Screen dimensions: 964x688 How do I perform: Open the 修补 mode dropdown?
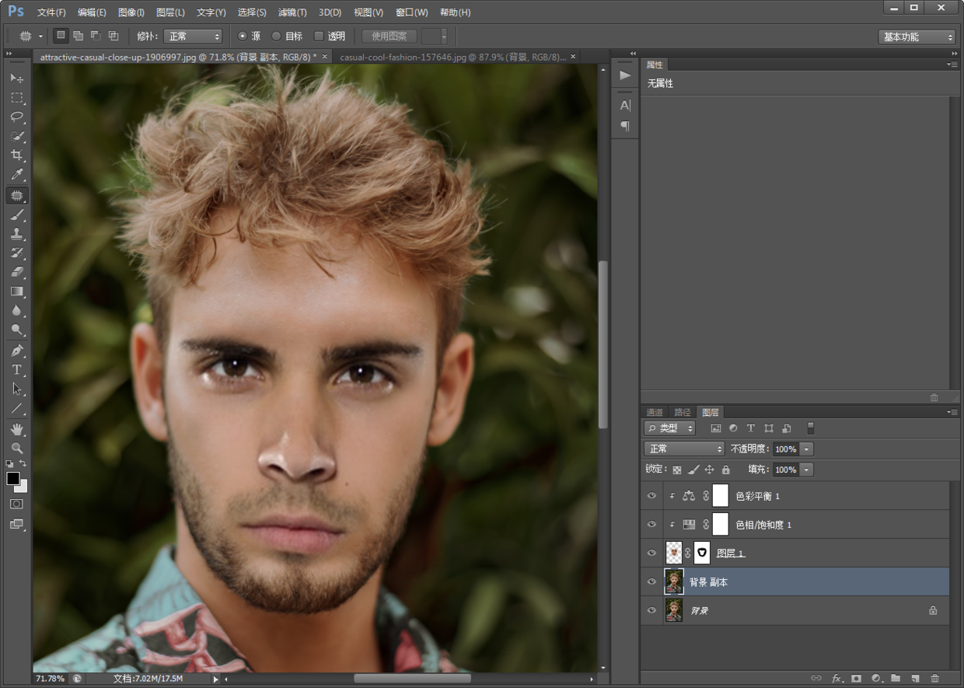click(193, 37)
